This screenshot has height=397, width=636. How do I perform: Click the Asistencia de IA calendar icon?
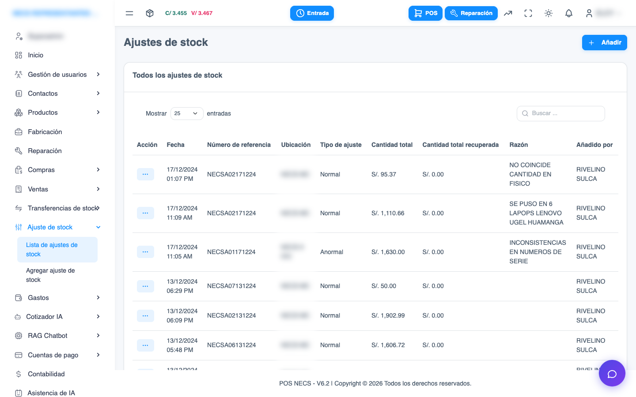19,393
